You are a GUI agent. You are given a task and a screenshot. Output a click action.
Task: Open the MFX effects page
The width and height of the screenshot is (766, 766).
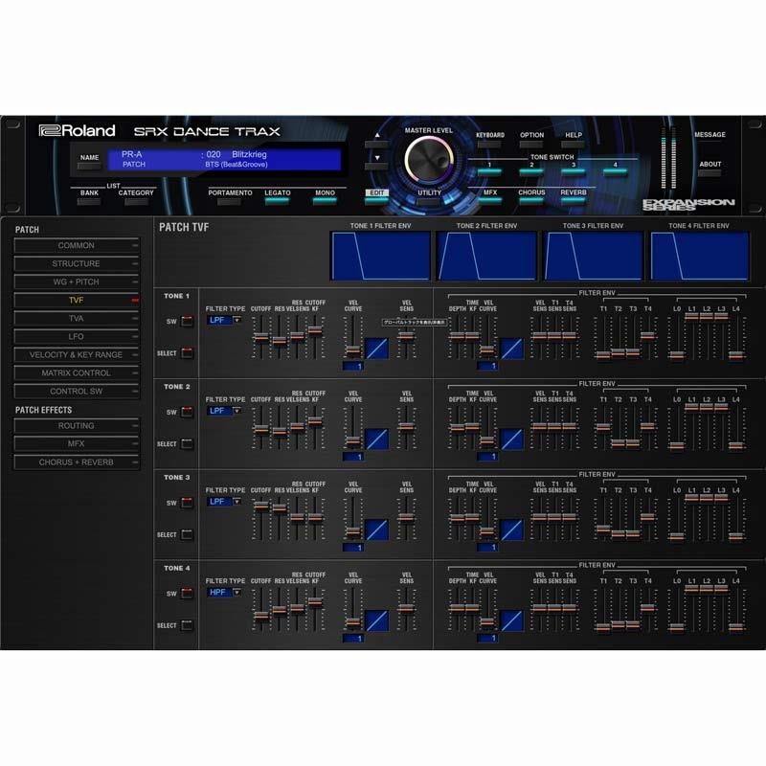(77, 443)
